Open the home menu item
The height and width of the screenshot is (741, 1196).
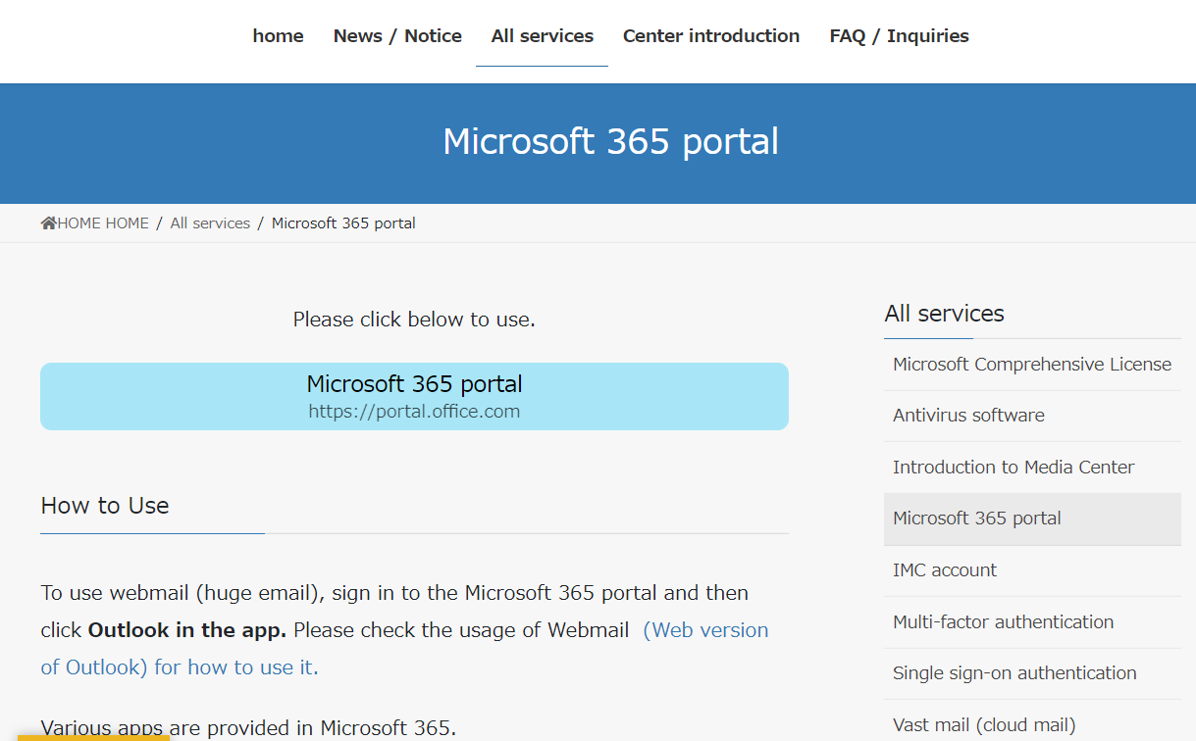point(278,36)
